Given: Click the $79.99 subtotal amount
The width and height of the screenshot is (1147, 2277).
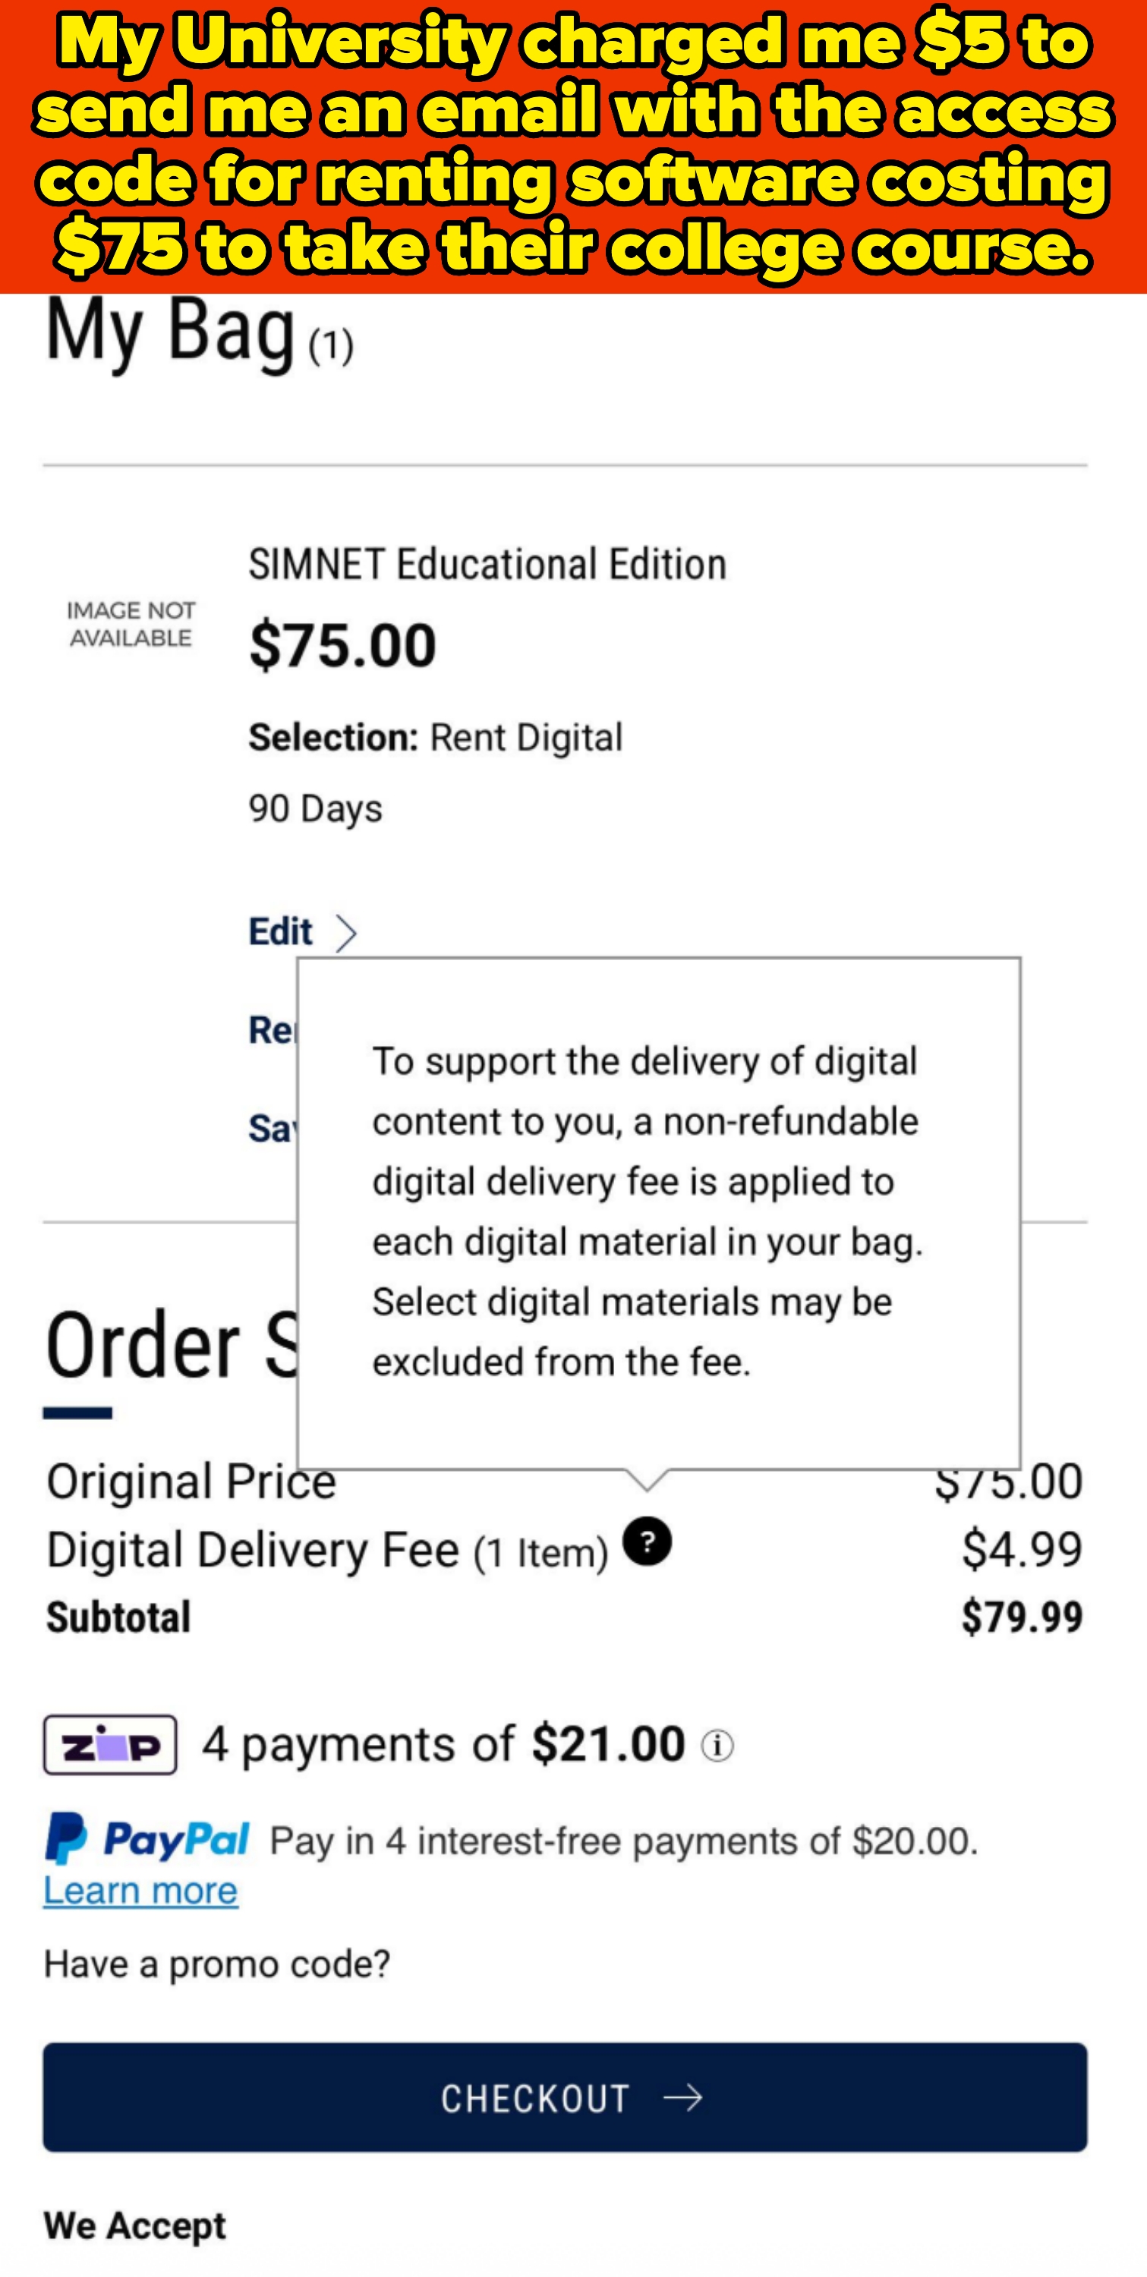Looking at the screenshot, I should pos(1022,1617).
